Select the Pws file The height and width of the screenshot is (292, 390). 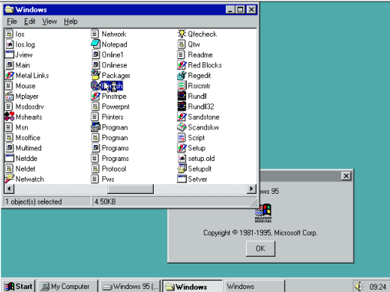(x=103, y=179)
